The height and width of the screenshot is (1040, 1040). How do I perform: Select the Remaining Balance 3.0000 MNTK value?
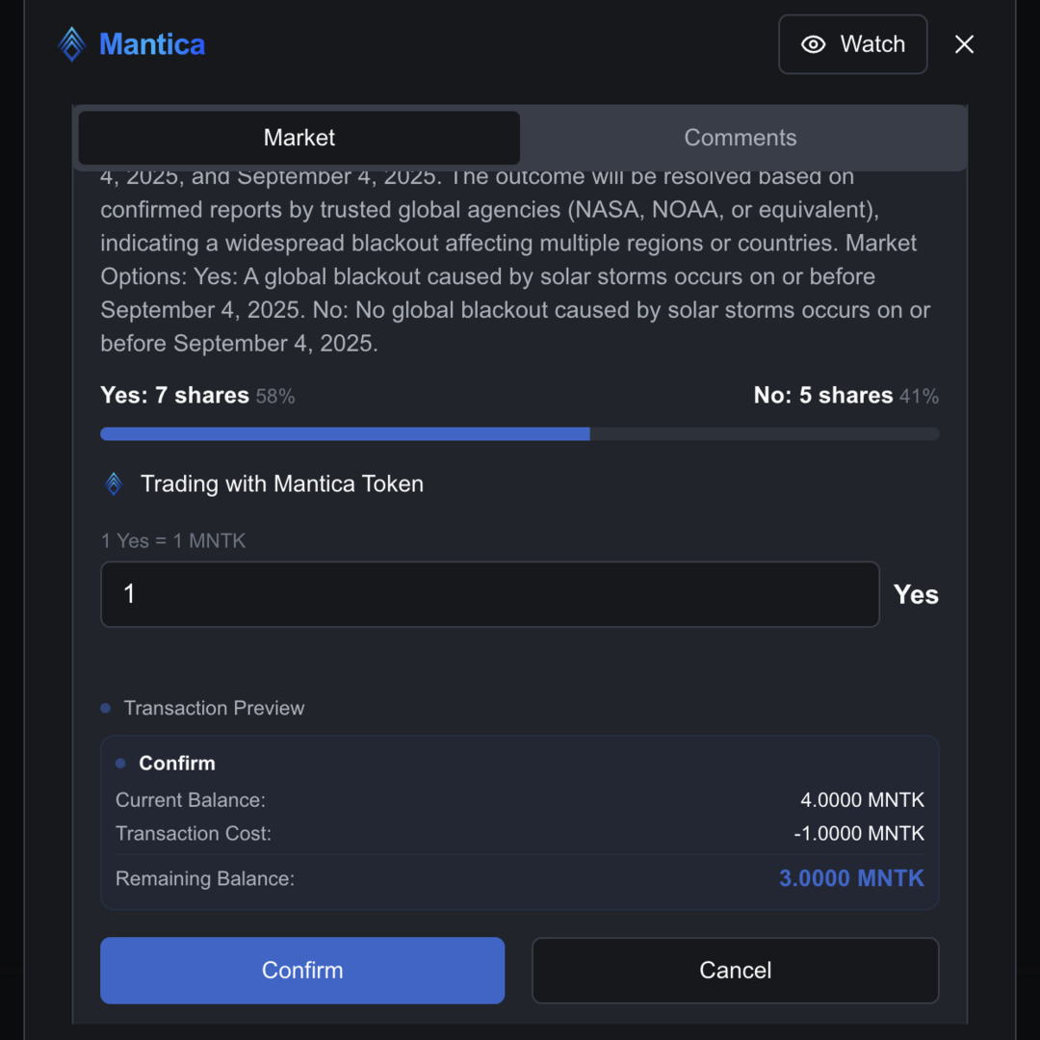(851, 878)
